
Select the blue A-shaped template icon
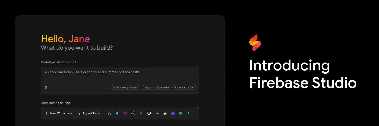click(x=109, y=113)
